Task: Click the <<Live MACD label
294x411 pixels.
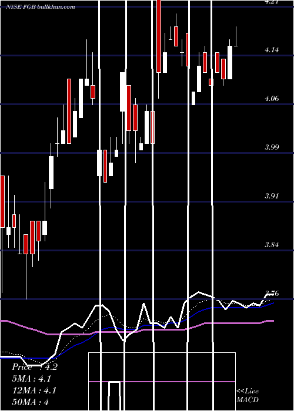Action: [x=248, y=395]
